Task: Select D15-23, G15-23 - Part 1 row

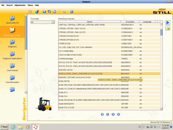Action: click(109, 62)
